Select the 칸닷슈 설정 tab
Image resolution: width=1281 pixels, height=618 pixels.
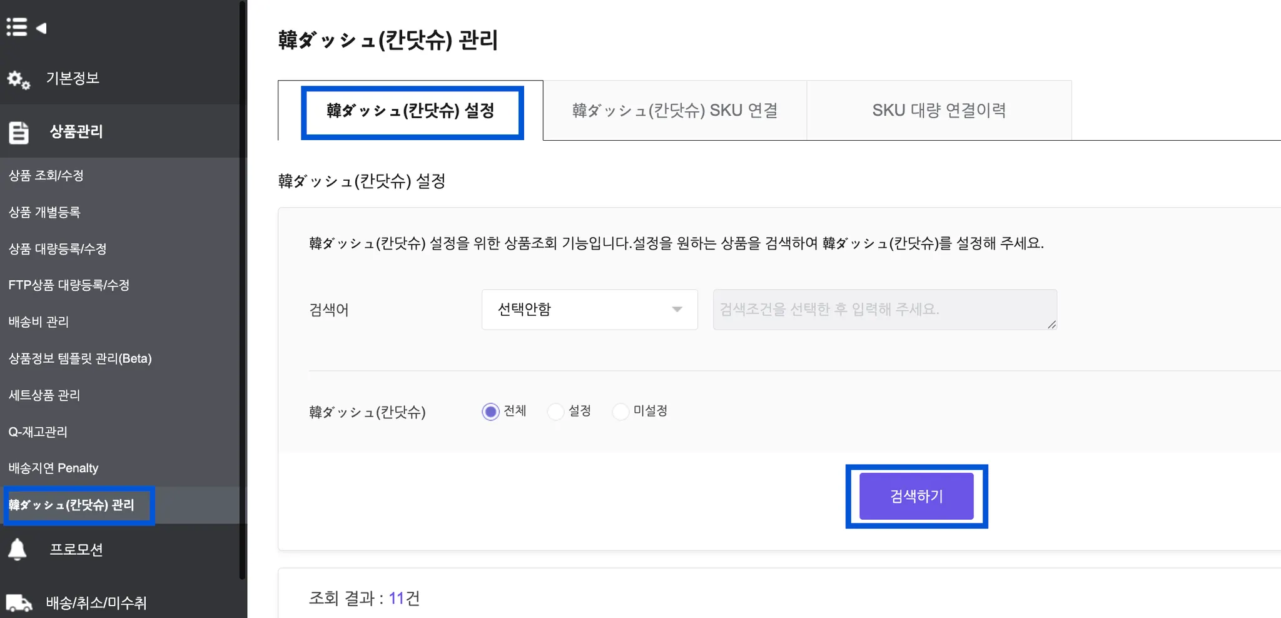click(x=411, y=111)
